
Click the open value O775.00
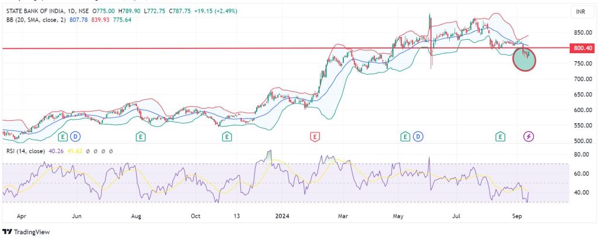coord(103,12)
